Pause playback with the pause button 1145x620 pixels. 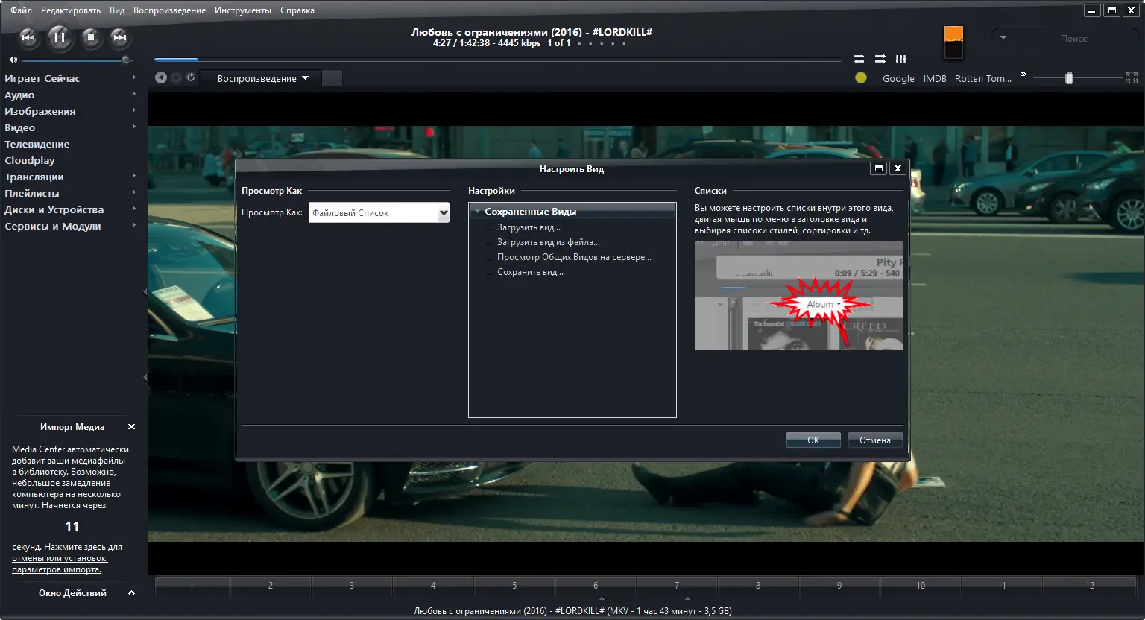tap(60, 37)
